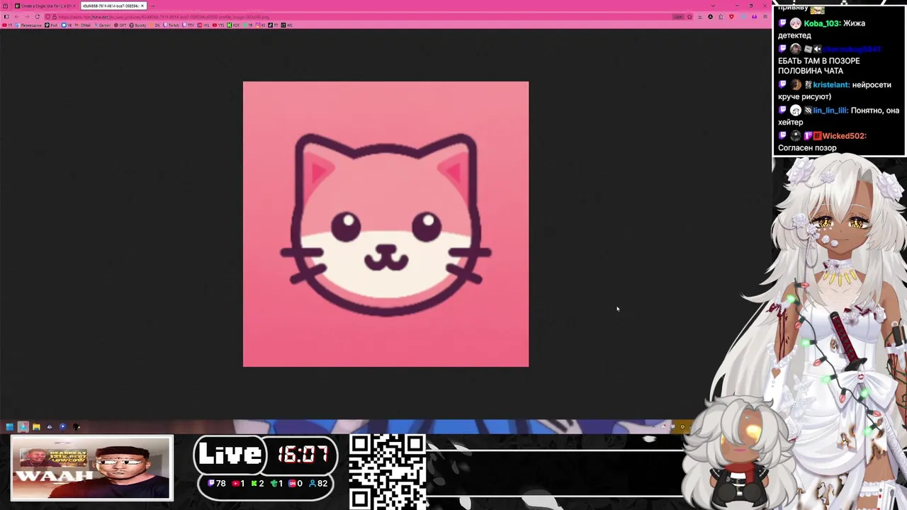Click the browser back arrow
The height and width of the screenshot is (510, 907).
[x=16, y=16]
